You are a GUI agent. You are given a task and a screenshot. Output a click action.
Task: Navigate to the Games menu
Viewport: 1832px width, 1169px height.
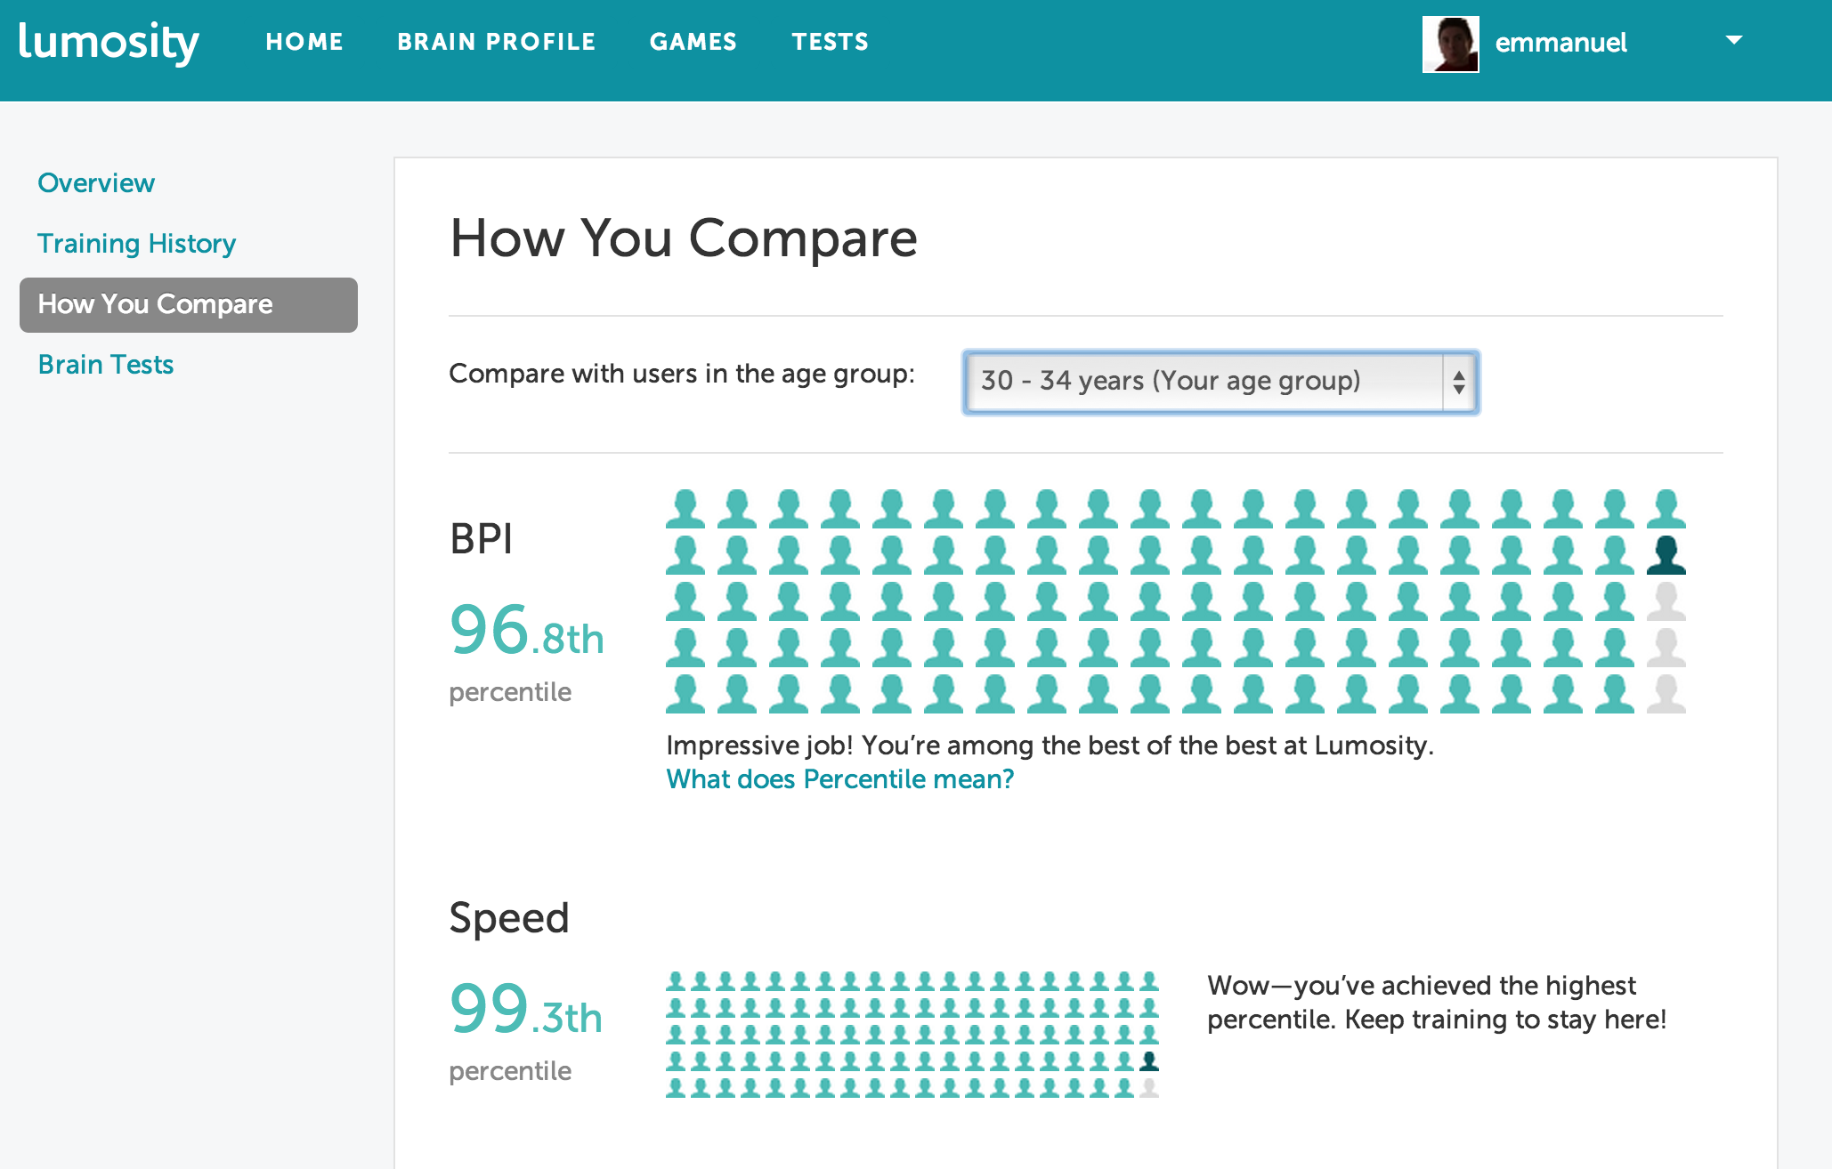click(x=693, y=42)
